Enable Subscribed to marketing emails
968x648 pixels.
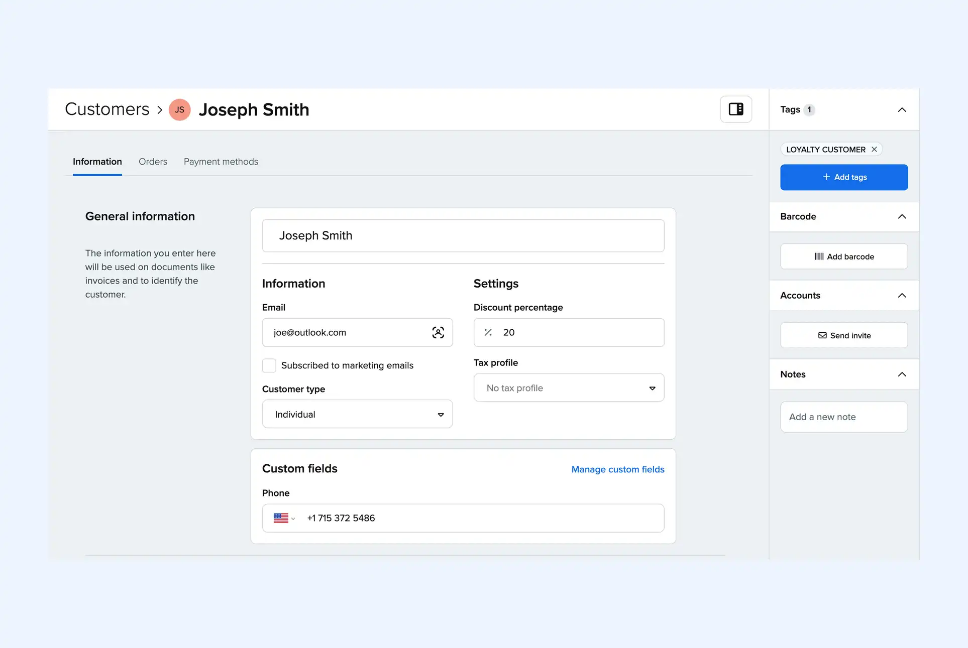[269, 365]
